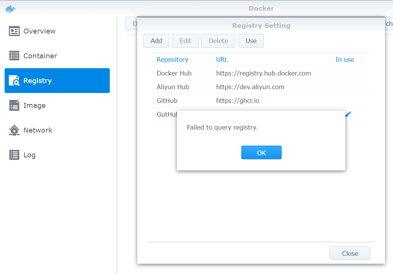
Task: Click the Container sidebar icon
Action: click(14, 56)
